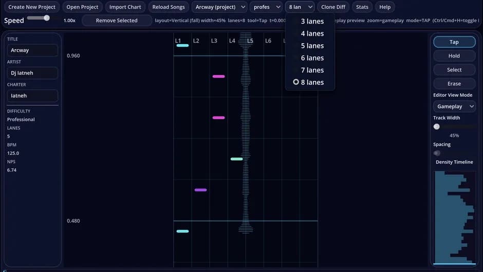483x272 pixels.
Task: Click Import Chart
Action: point(125,7)
